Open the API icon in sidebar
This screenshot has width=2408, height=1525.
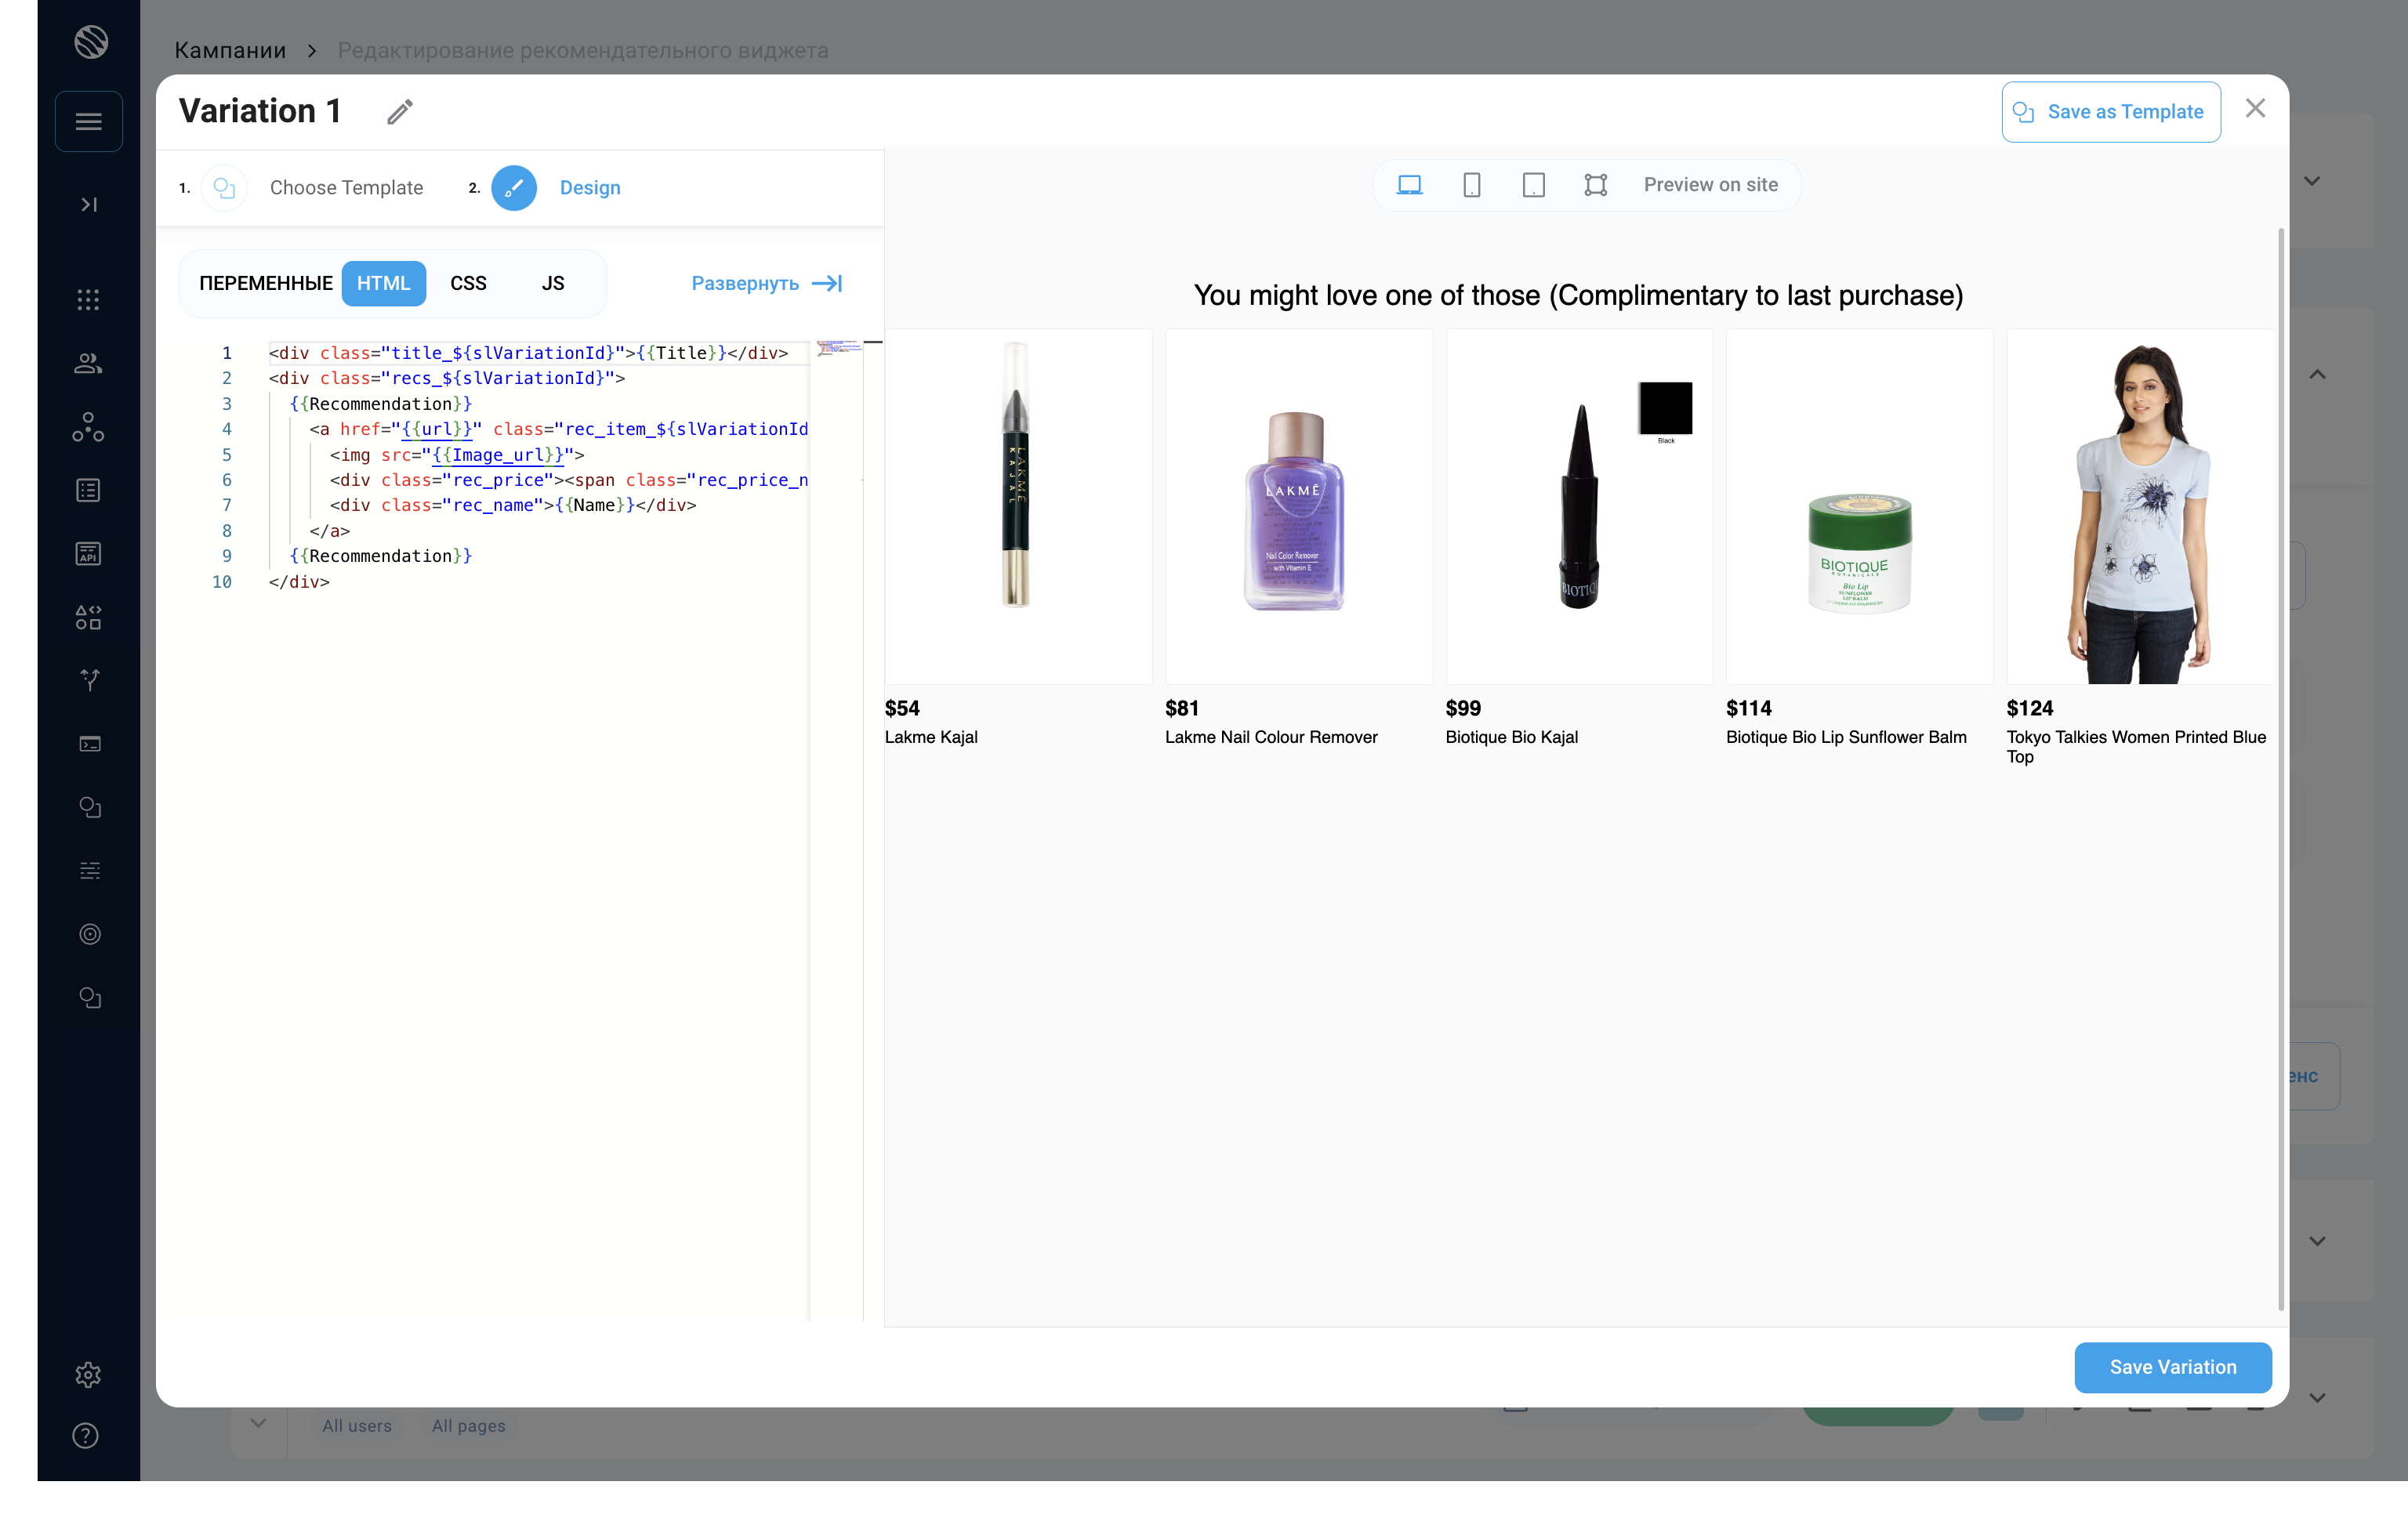(88, 554)
